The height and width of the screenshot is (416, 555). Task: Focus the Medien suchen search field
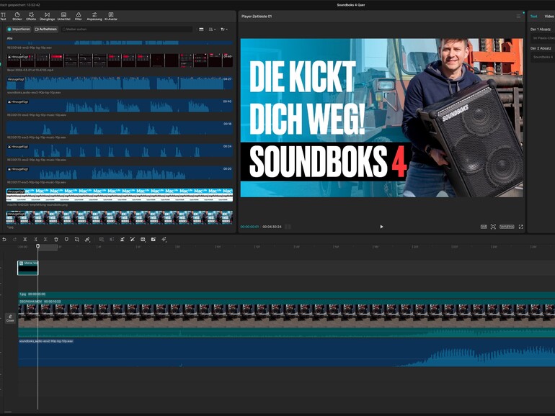[127, 30]
